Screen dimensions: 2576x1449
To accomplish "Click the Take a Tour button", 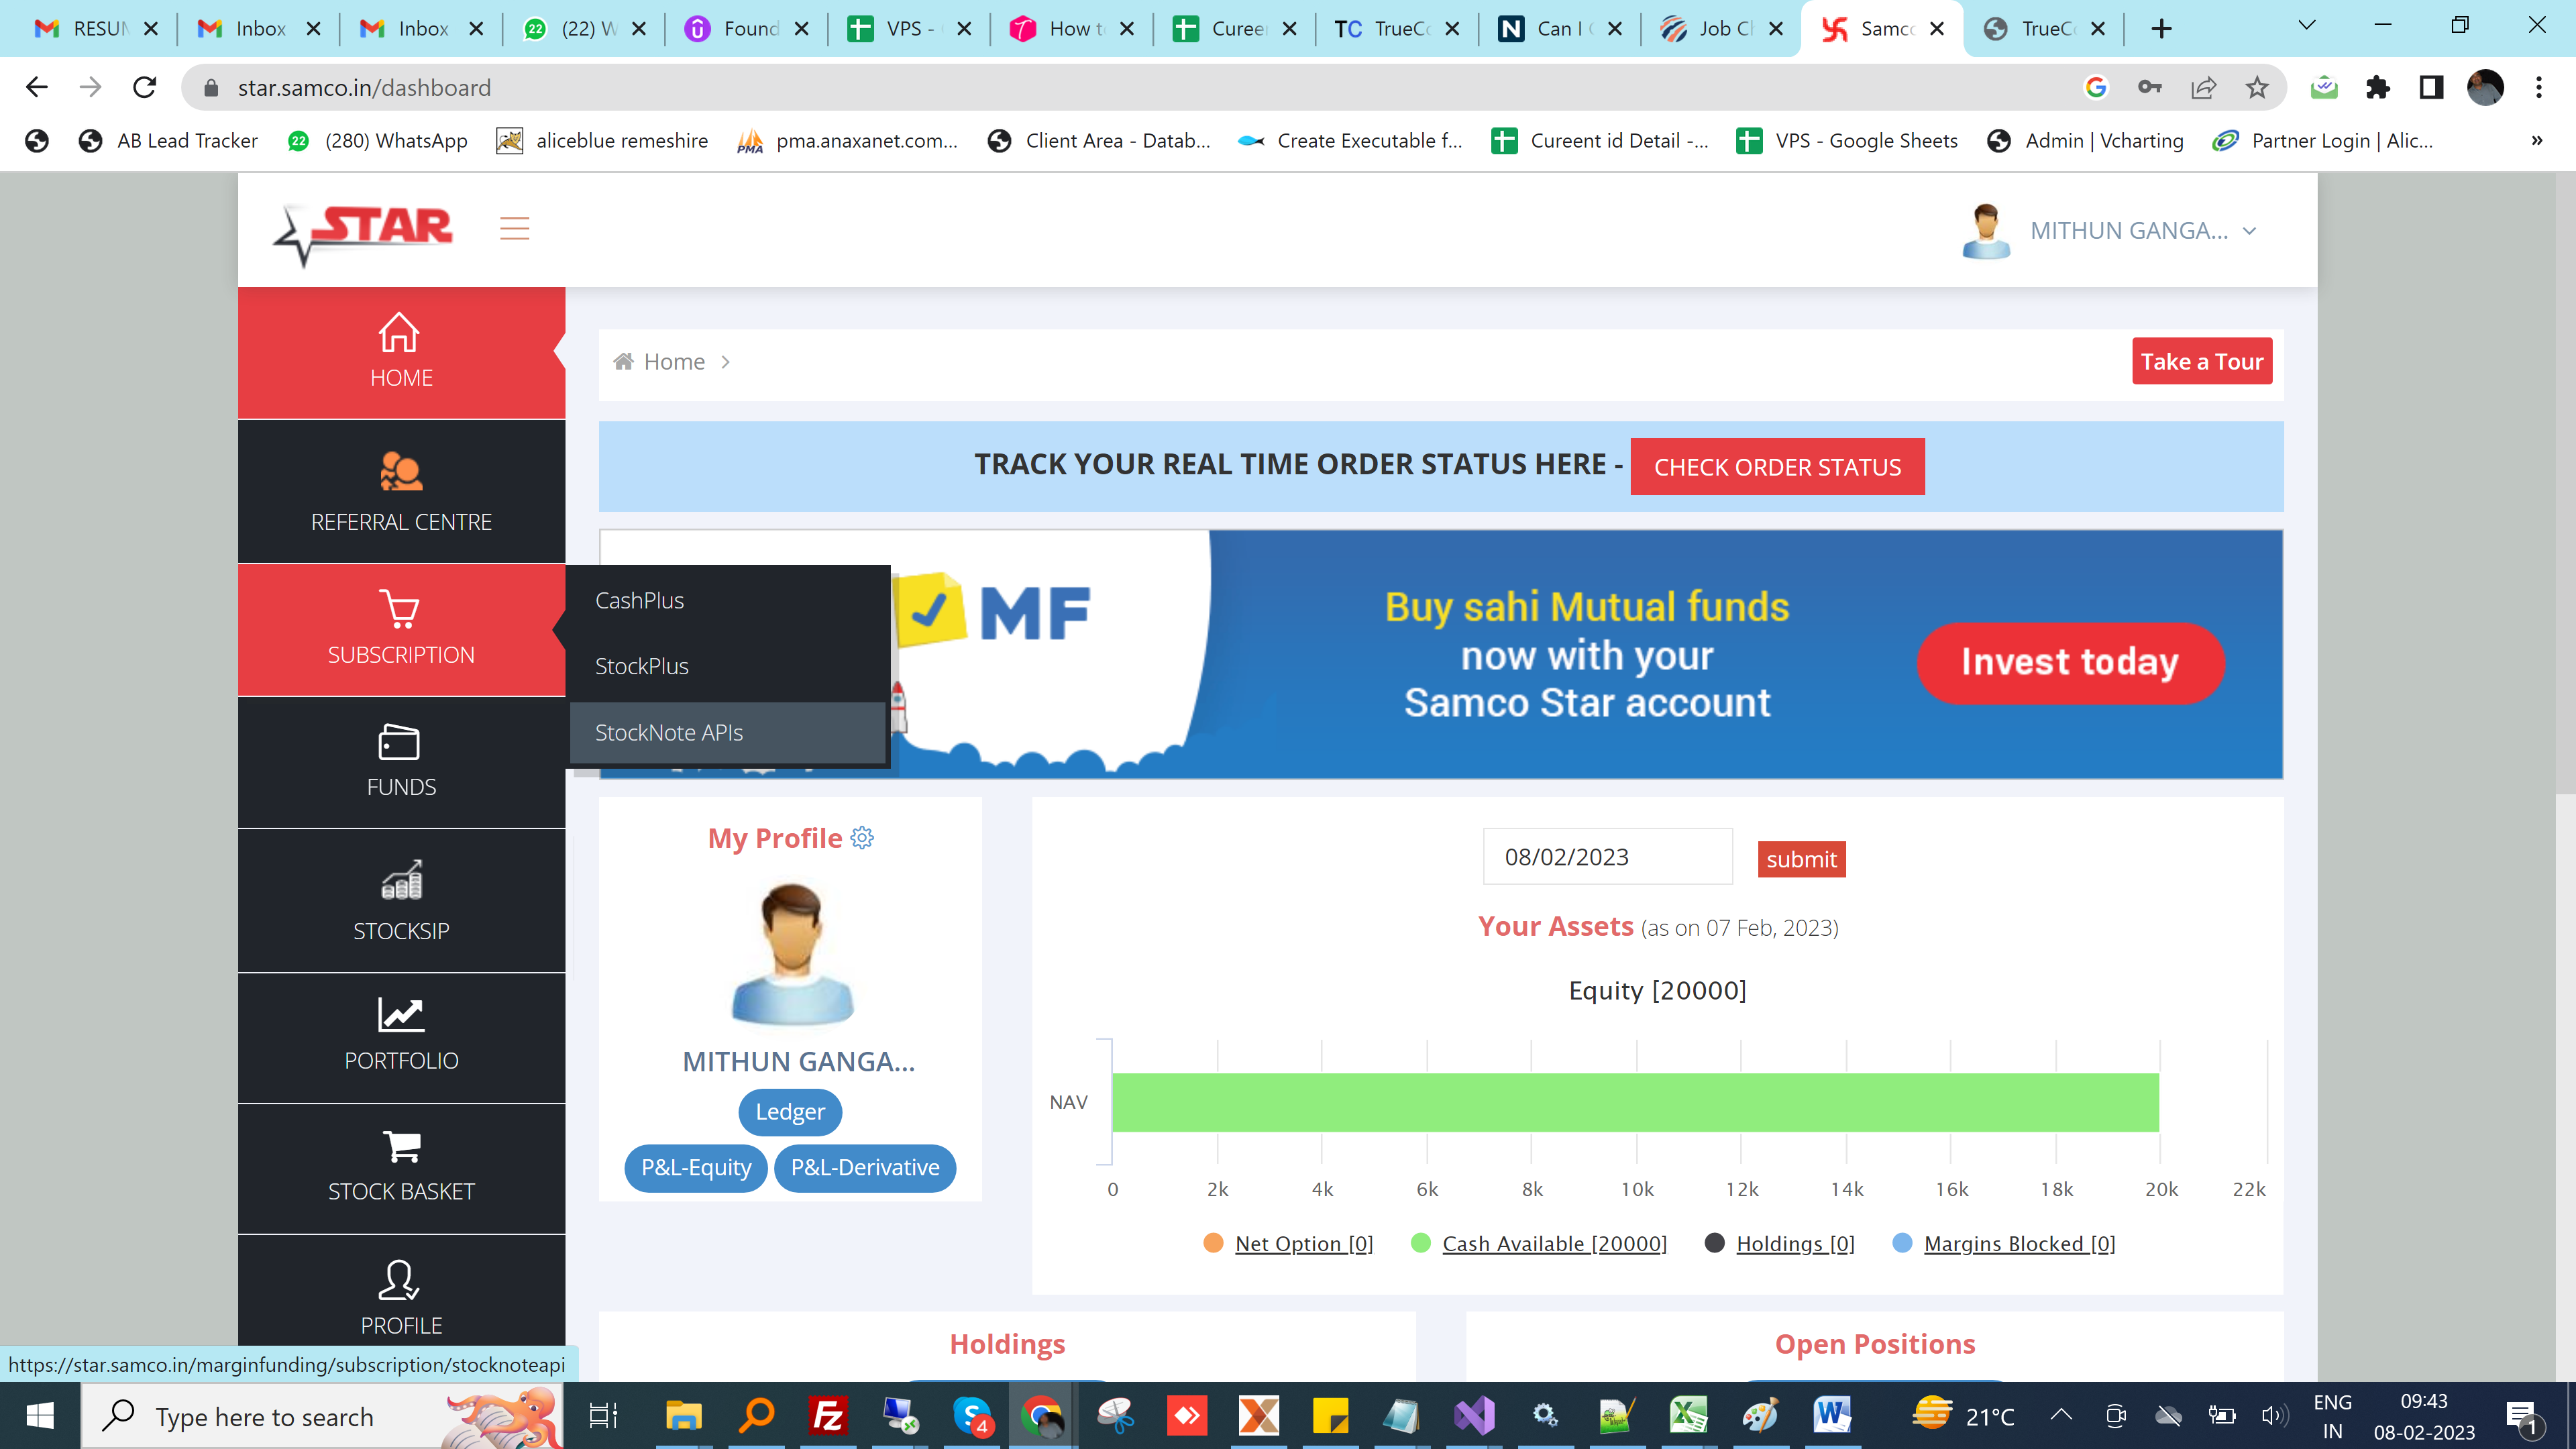I will [2202, 361].
